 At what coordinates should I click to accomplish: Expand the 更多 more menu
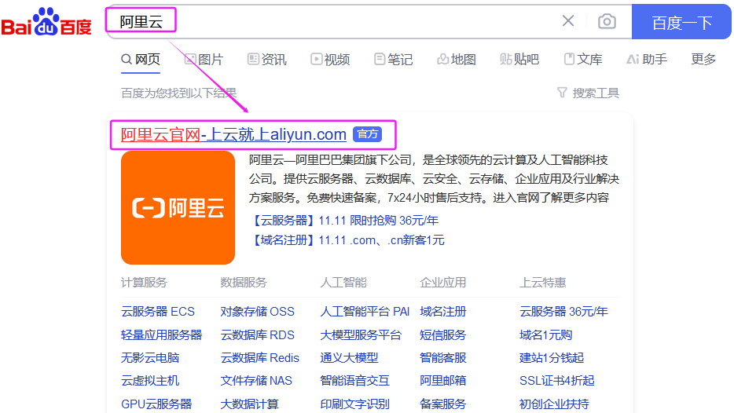click(x=703, y=60)
